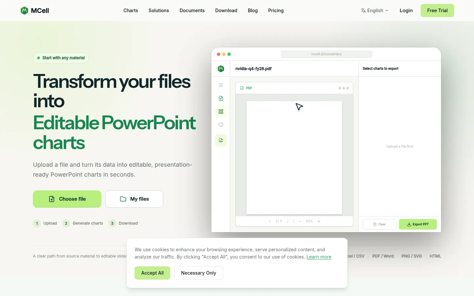Open the Solutions menu
The width and height of the screenshot is (474, 296).
click(x=159, y=11)
